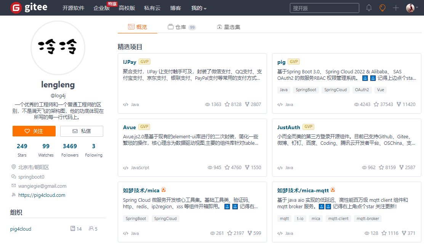Click the WeChat icon by springboot0

[13, 177]
